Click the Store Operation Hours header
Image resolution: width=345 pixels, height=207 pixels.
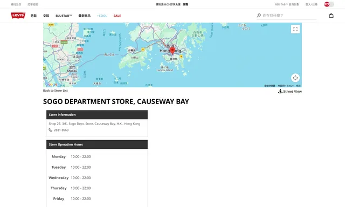(97, 144)
